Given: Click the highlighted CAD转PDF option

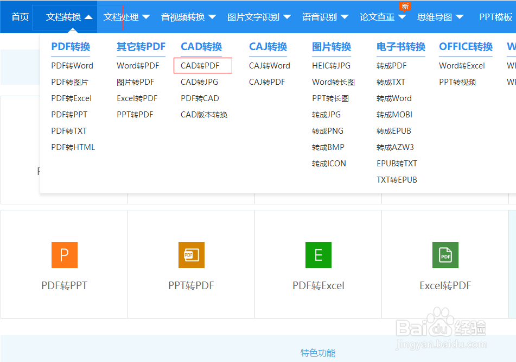Looking at the screenshot, I should (202, 65).
